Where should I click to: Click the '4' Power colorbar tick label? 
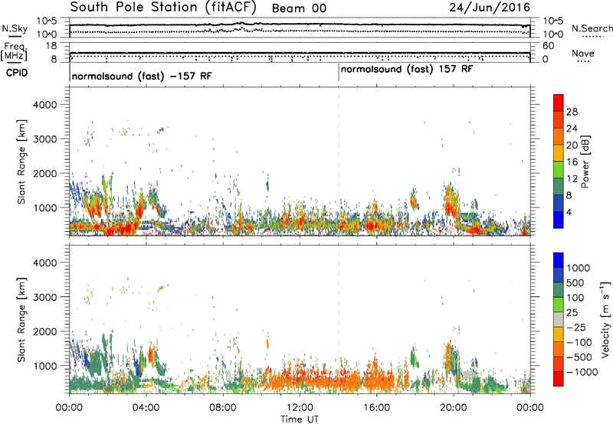pyautogui.click(x=569, y=213)
